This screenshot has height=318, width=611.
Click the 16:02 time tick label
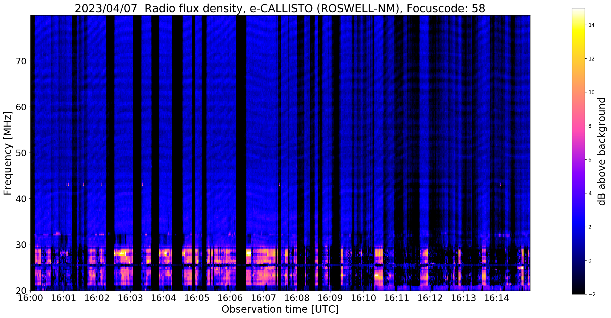(97, 298)
